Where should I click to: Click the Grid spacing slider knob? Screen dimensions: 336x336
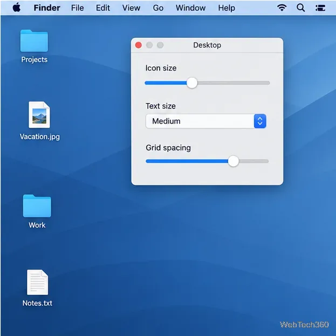coord(234,161)
